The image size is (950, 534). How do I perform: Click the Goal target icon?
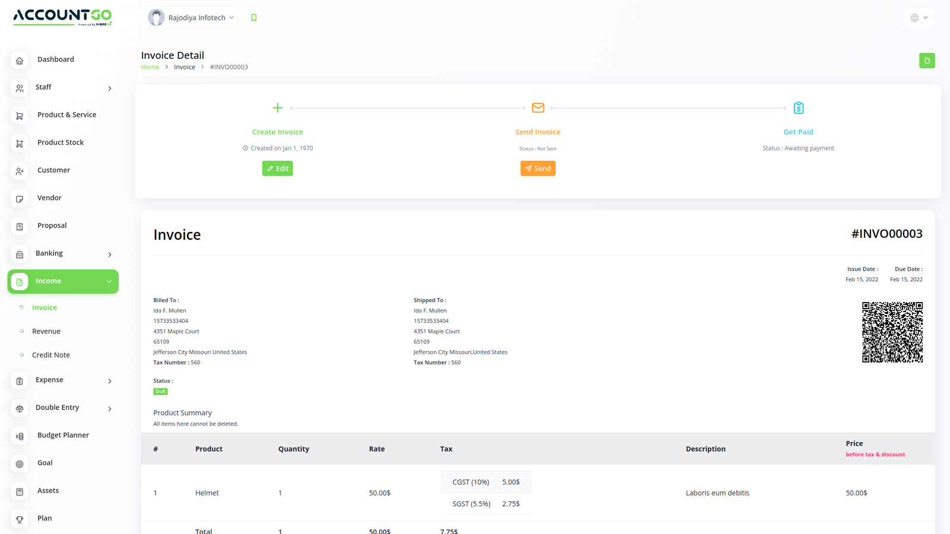20,464
